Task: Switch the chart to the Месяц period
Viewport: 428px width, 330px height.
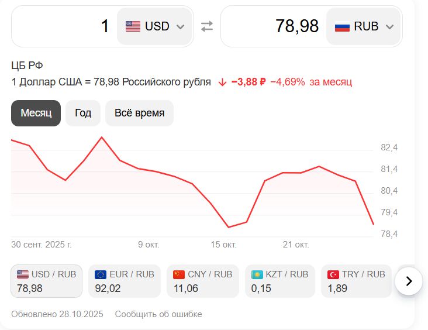Action: click(x=36, y=113)
